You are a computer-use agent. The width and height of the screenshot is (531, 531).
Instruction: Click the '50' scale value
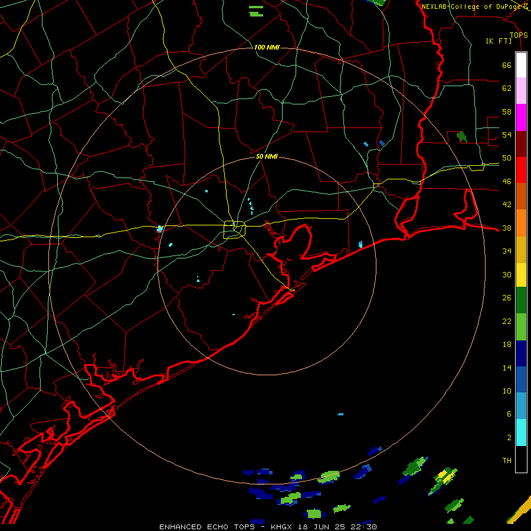tap(507, 158)
